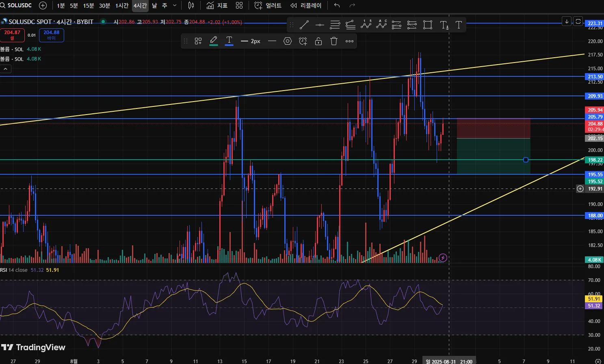Open more options for selected drawing
The image size is (604, 364).
pyautogui.click(x=349, y=41)
